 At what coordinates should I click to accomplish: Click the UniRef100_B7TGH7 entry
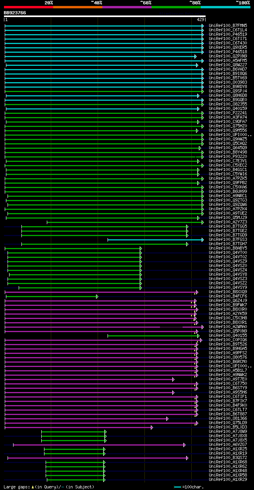pos(228,244)
